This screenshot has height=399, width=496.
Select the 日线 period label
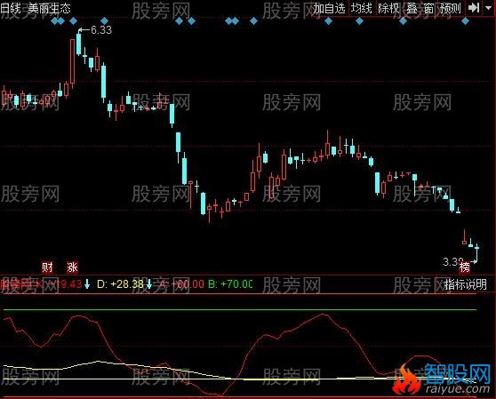coord(11,8)
